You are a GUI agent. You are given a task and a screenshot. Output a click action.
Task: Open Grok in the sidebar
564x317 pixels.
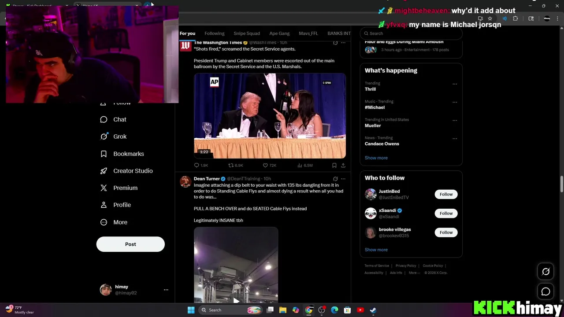(113, 136)
